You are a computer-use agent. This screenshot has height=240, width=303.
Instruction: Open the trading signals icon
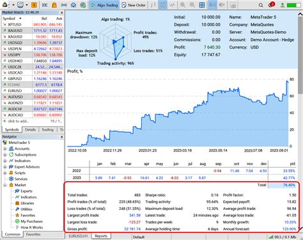pyautogui.click(x=64, y=4)
